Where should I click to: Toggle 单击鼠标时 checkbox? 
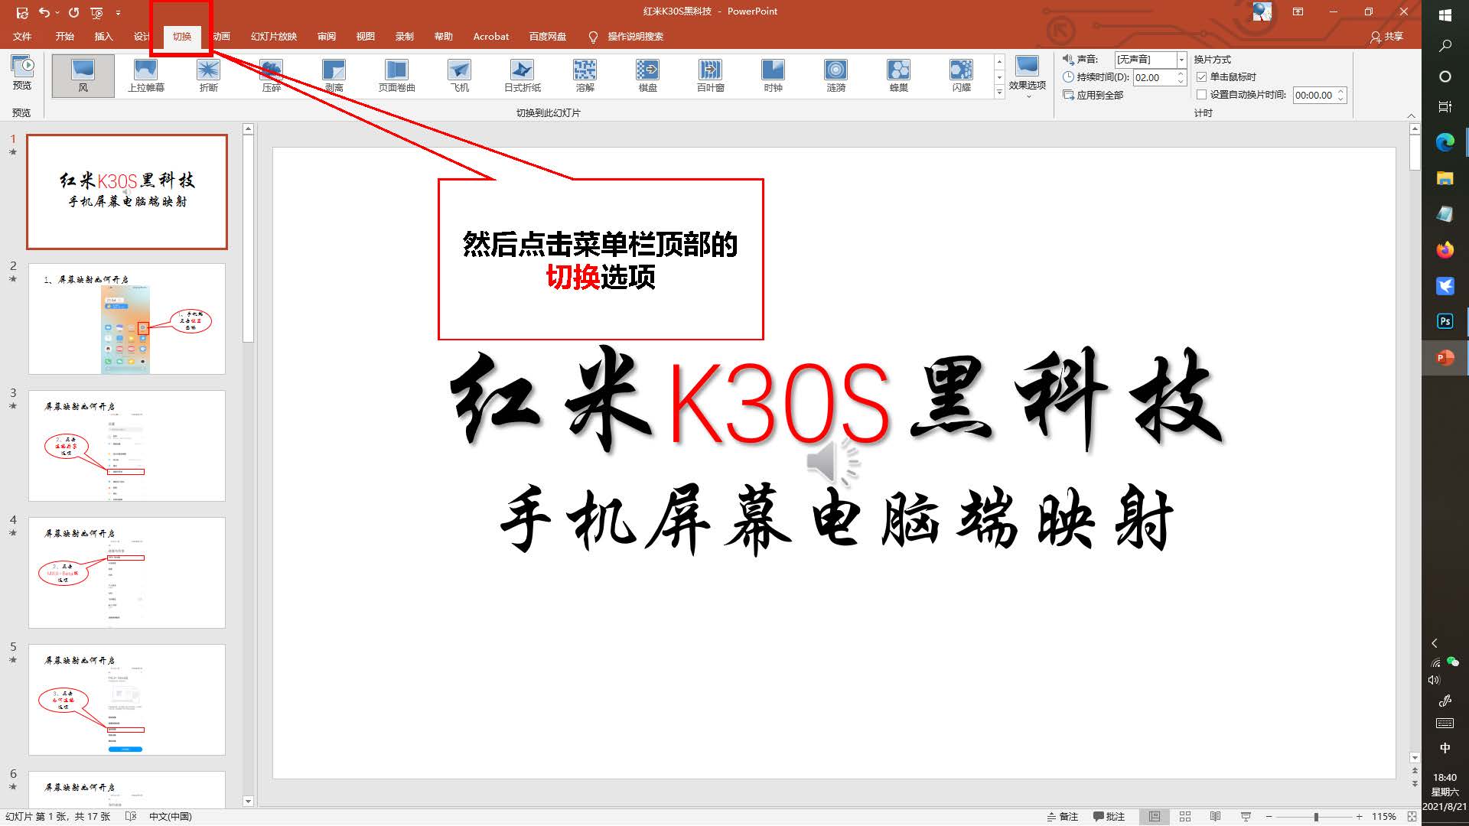pyautogui.click(x=1201, y=76)
